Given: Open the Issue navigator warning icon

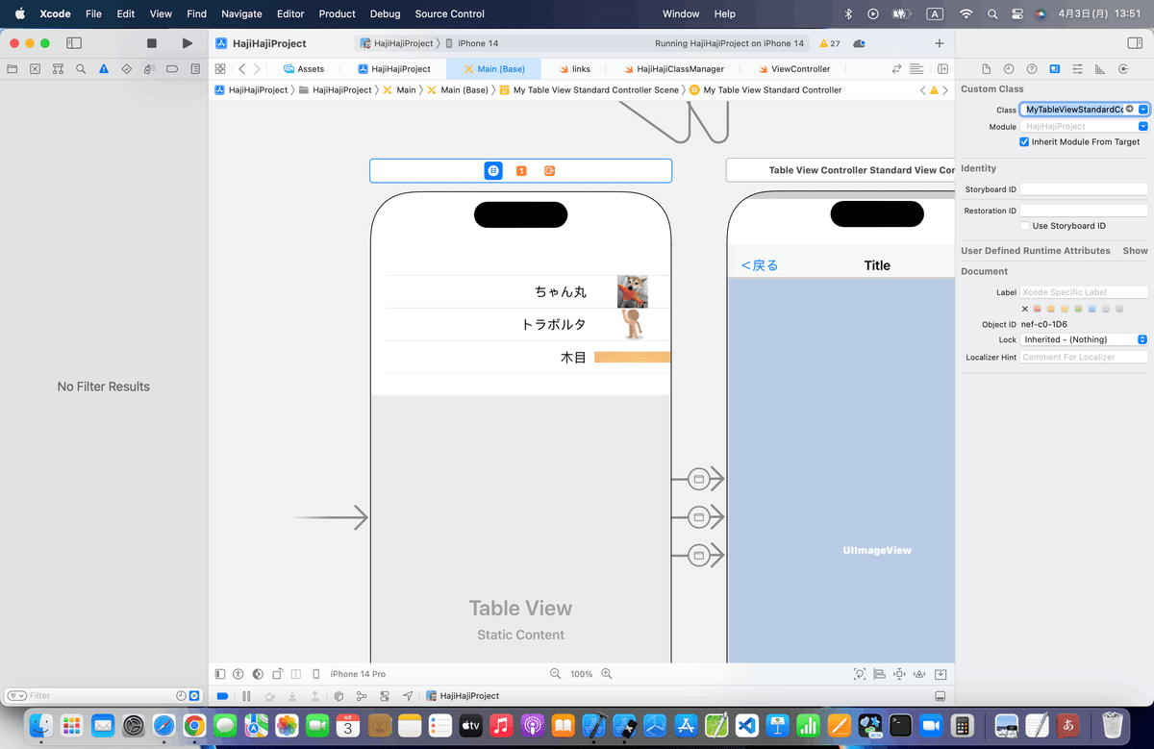Looking at the screenshot, I should 104,69.
